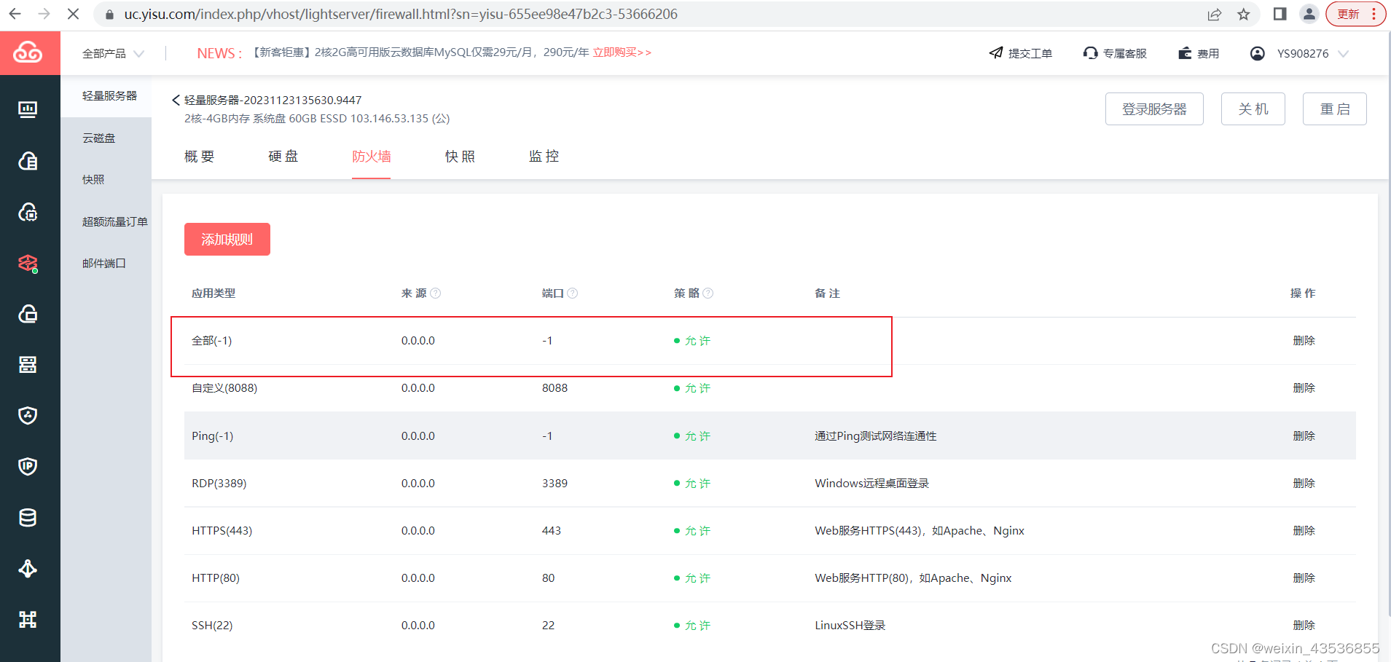Switch to the 概要 tab

(x=200, y=156)
